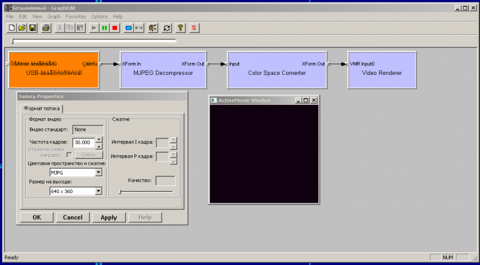480x265 pixels.
Task: Click the Интервал I кадра down spinner
Action: 173,146
